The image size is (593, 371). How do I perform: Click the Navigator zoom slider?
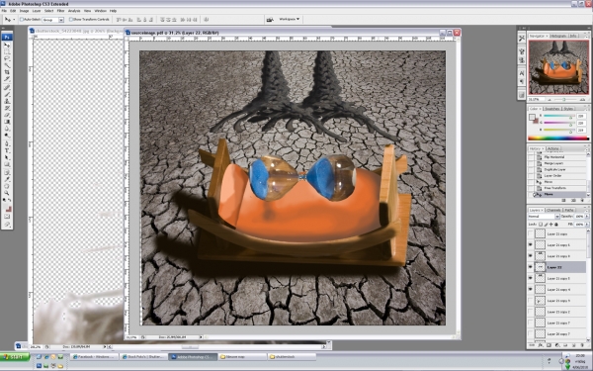(564, 99)
